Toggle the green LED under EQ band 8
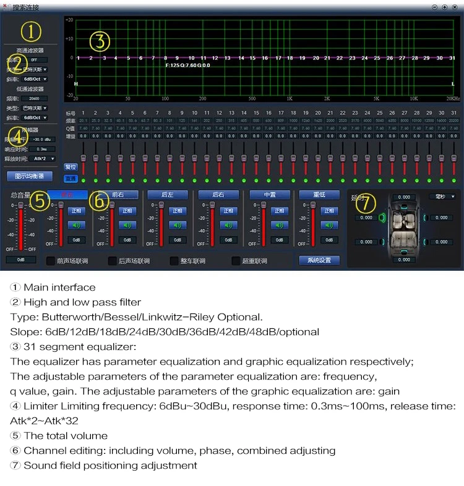This screenshot has height=486, width=464. tap(170, 181)
